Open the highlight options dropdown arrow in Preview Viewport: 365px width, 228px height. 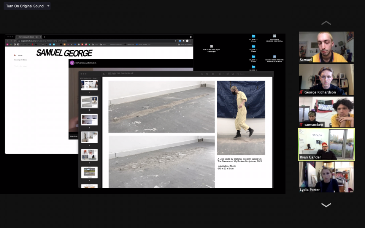(224, 74)
